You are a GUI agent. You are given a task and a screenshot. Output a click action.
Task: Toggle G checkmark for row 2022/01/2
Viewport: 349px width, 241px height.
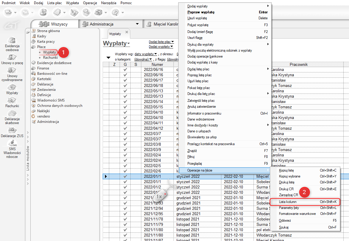(125, 187)
